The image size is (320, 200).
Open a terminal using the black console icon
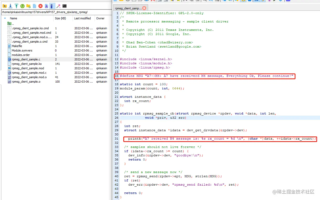65,6
